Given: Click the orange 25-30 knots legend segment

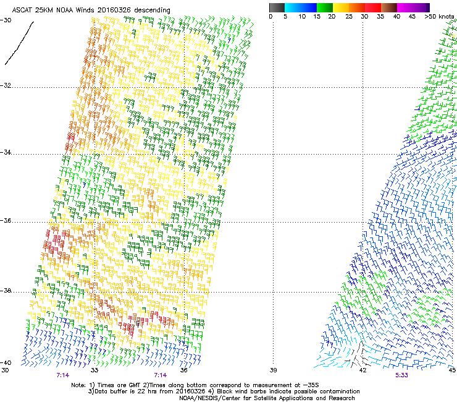Looking at the screenshot, I should (357, 7).
